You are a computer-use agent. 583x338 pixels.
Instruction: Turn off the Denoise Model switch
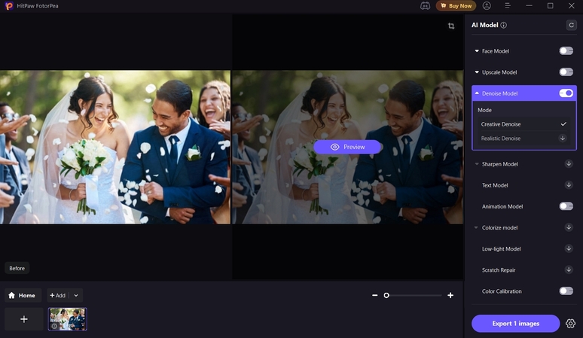pyautogui.click(x=566, y=93)
